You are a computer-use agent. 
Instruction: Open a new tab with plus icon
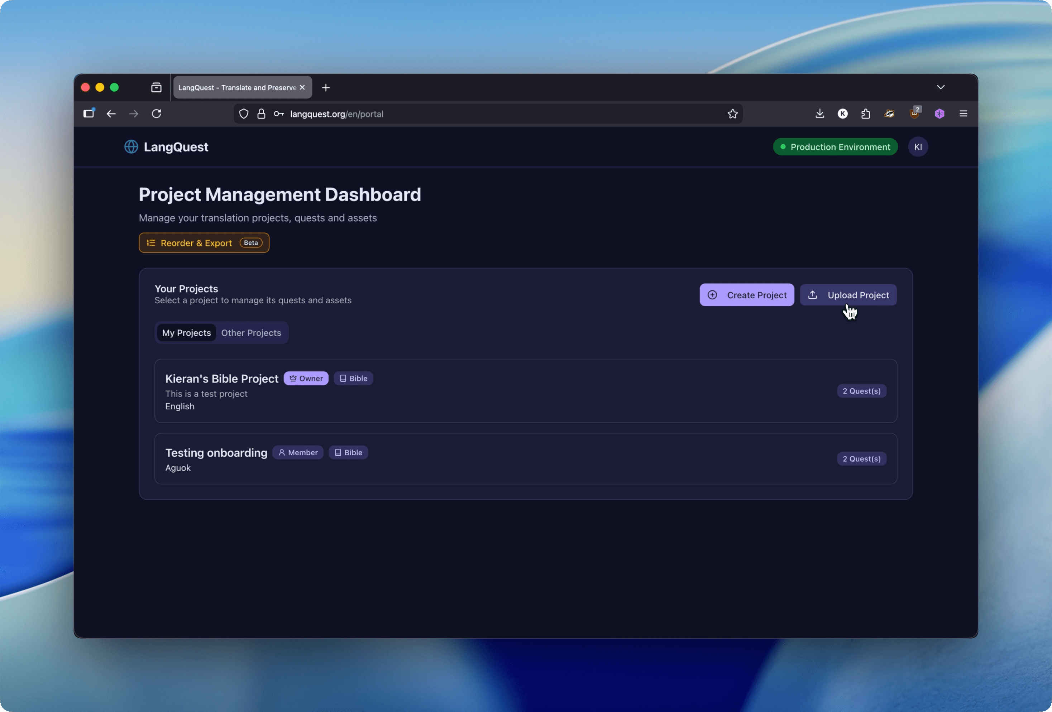coord(325,88)
